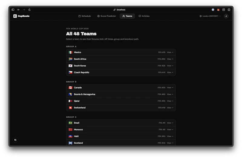Select the Mexico team name
The width and height of the screenshot is (242, 158).
[x=77, y=52]
